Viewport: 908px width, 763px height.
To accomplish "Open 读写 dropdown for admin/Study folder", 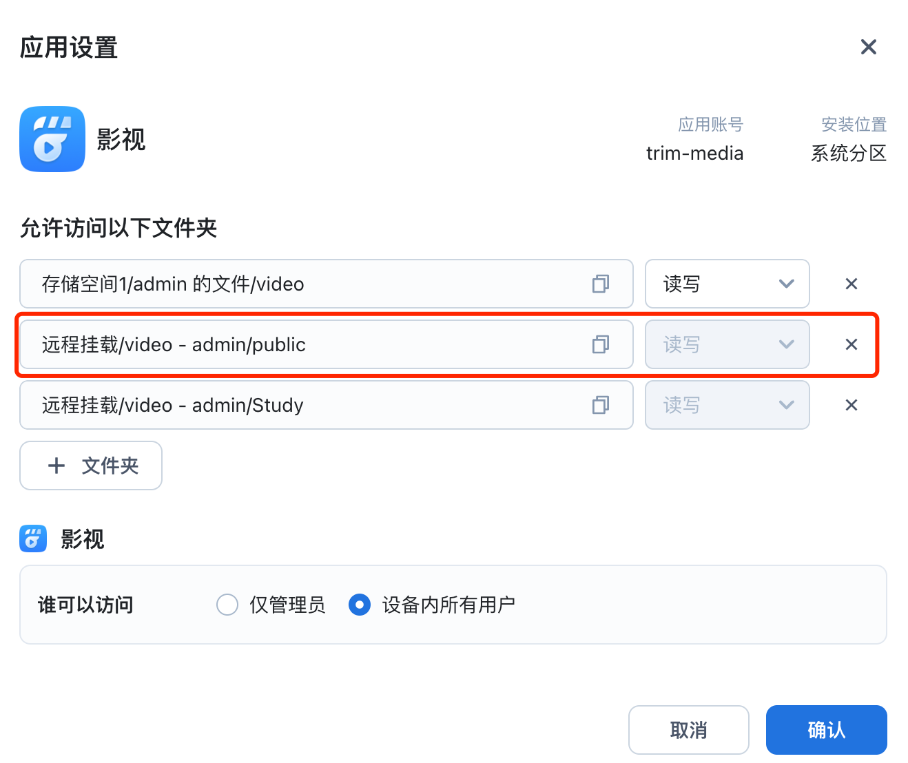I will (727, 405).
